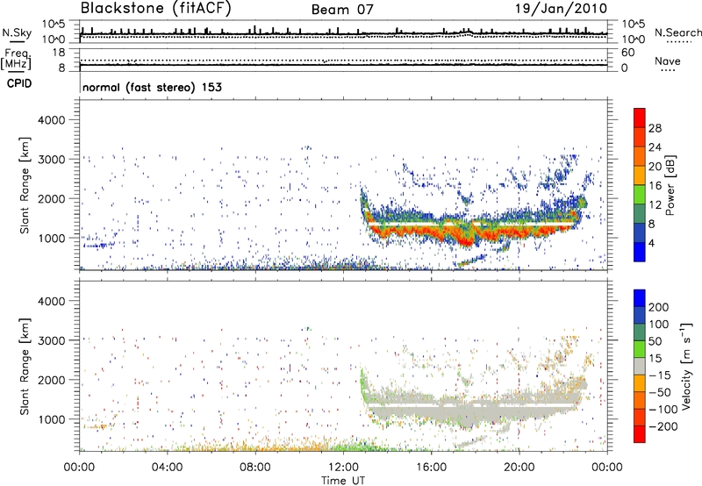
Task: Click the "20:00" time tick label
Action: point(519,468)
